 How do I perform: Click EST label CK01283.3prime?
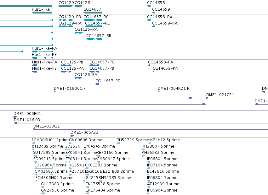[101, 165]
